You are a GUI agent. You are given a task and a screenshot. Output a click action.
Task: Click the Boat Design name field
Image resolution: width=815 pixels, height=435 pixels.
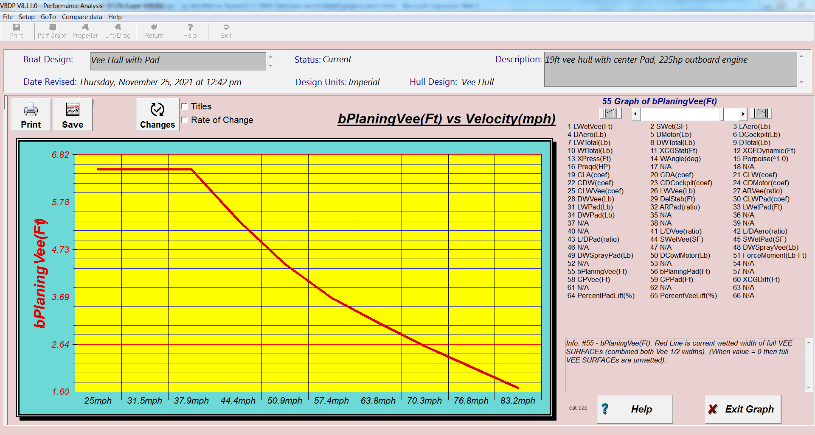[178, 61]
